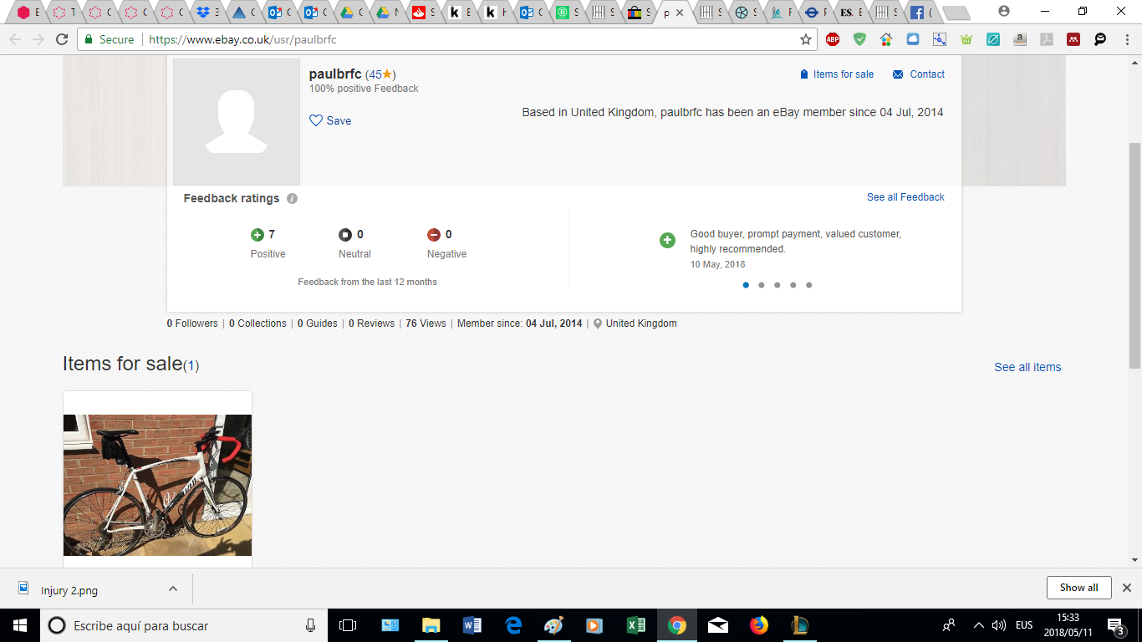Click the black speech bubble extension icon
The width and height of the screenshot is (1142, 642).
click(x=1100, y=39)
